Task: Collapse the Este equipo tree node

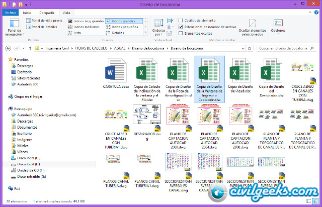Action: pyautogui.click(x=5, y=109)
